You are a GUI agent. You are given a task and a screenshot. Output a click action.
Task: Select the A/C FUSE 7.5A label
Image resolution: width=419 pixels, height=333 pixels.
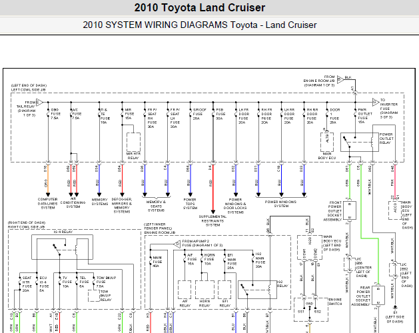click(77, 114)
